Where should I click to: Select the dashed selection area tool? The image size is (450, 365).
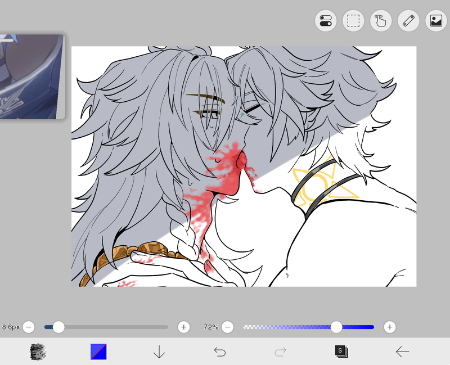(353, 21)
